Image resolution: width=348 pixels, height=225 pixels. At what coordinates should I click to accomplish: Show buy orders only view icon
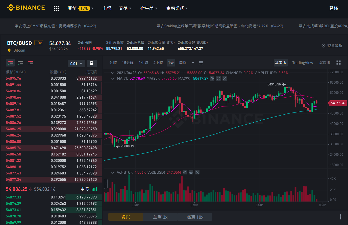point(20,63)
